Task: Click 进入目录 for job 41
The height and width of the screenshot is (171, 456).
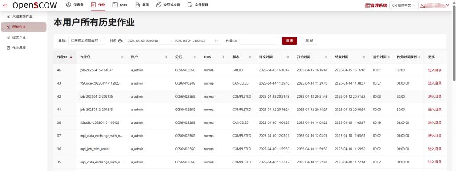Action: tap(435, 110)
